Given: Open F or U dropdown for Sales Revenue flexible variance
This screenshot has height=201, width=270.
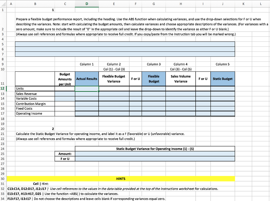Looking at the screenshot, I should (x=136, y=94).
